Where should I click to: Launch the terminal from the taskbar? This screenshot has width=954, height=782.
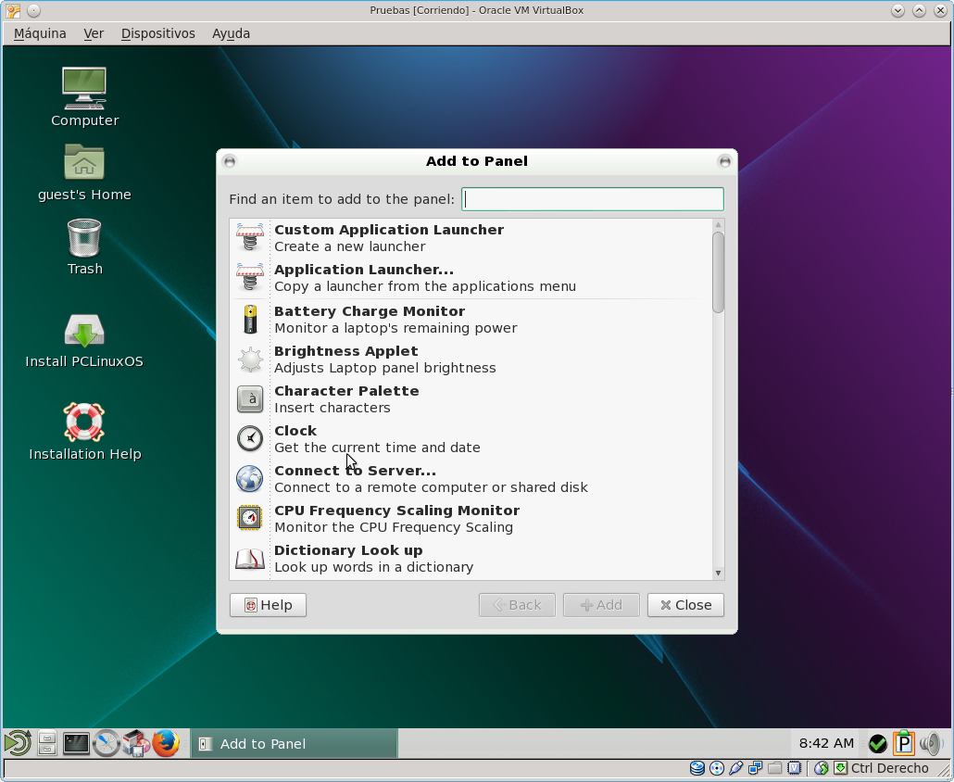tap(76, 743)
